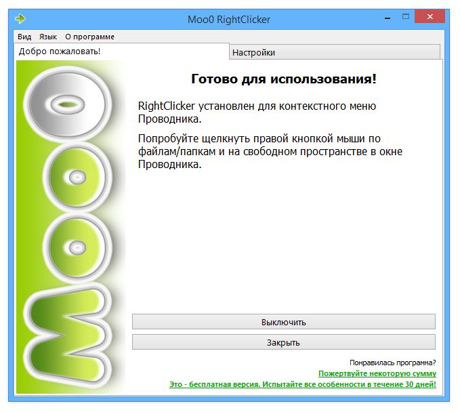The height and width of the screenshot is (412, 460).
Task: Click the Moo0 RightClicker window title text
Action: tap(229, 20)
